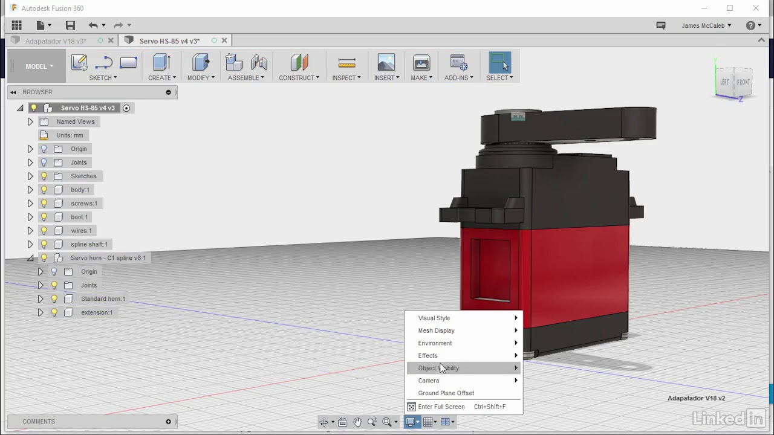This screenshot has width=774, height=435.
Task: Open the Mesh Display submenu
Action: point(464,330)
